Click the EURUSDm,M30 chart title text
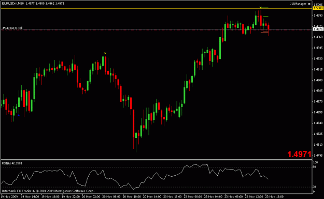324x199 pixels. tap(13, 4)
